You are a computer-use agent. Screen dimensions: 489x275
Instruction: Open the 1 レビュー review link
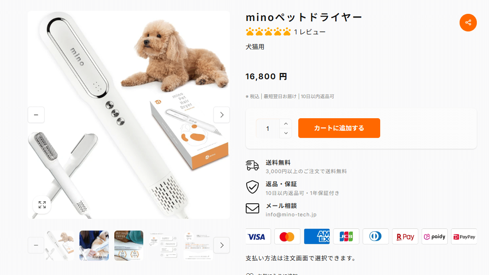click(x=310, y=32)
